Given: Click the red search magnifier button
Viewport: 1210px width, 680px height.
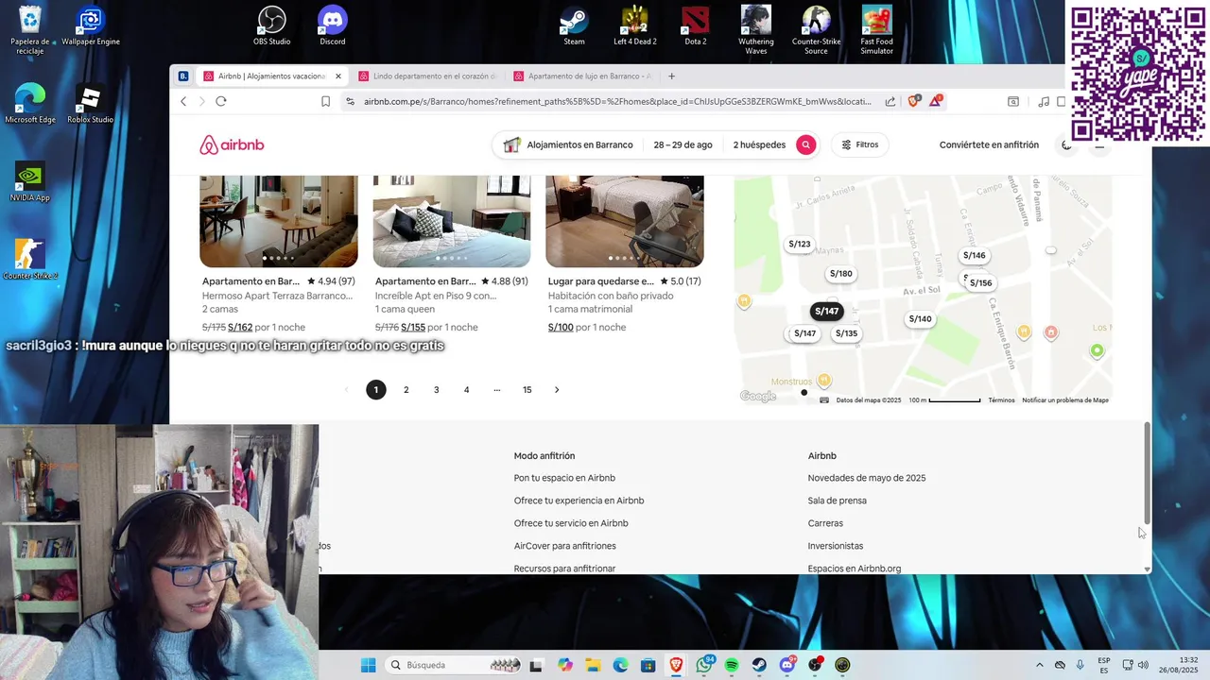Looking at the screenshot, I should click(x=805, y=144).
